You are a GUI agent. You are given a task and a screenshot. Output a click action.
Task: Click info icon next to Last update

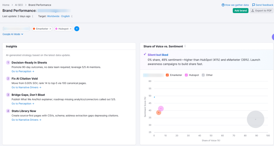click(x=32, y=16)
